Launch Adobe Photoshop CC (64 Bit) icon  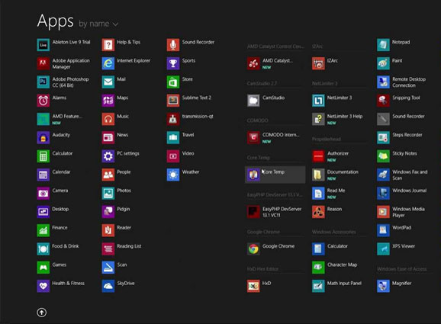pos(43,82)
